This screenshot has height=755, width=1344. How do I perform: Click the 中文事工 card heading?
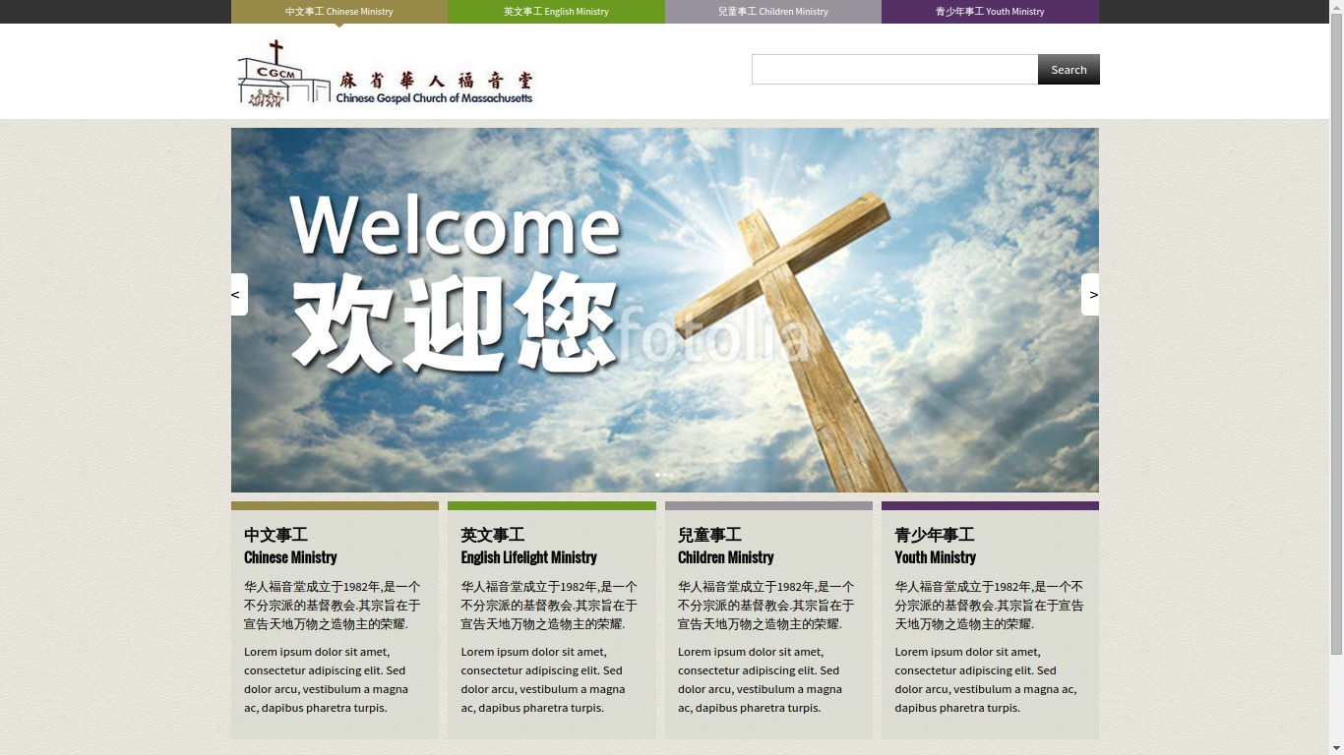pyautogui.click(x=275, y=535)
